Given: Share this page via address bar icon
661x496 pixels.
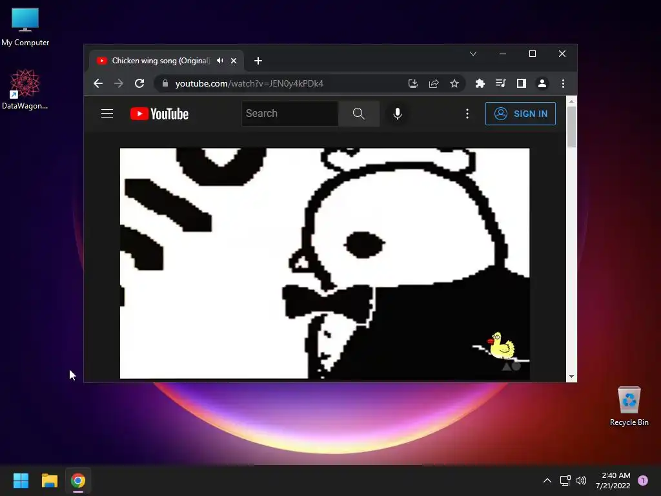Looking at the screenshot, I should click(x=434, y=83).
